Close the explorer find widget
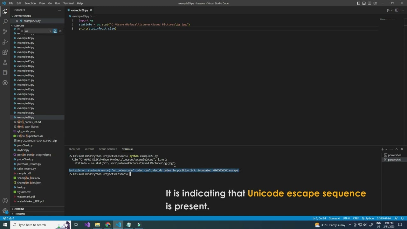 (60, 31)
